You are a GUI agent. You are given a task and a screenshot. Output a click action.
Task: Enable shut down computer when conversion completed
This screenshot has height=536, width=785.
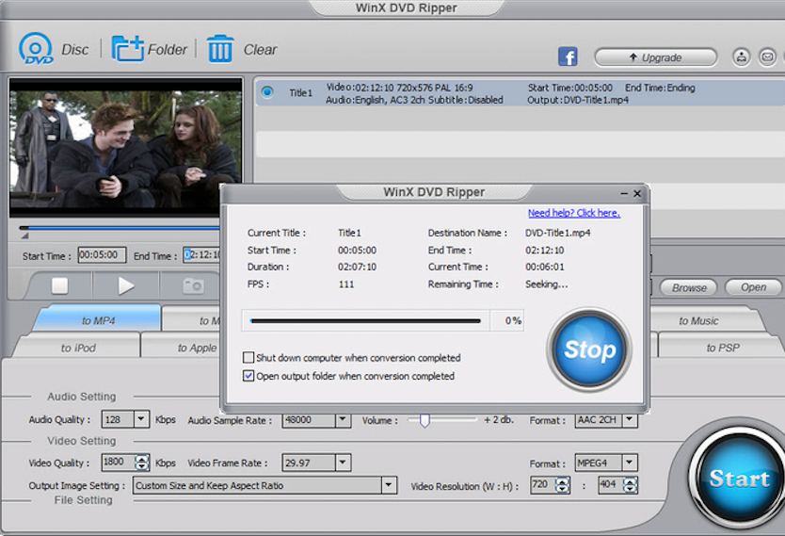(x=248, y=358)
